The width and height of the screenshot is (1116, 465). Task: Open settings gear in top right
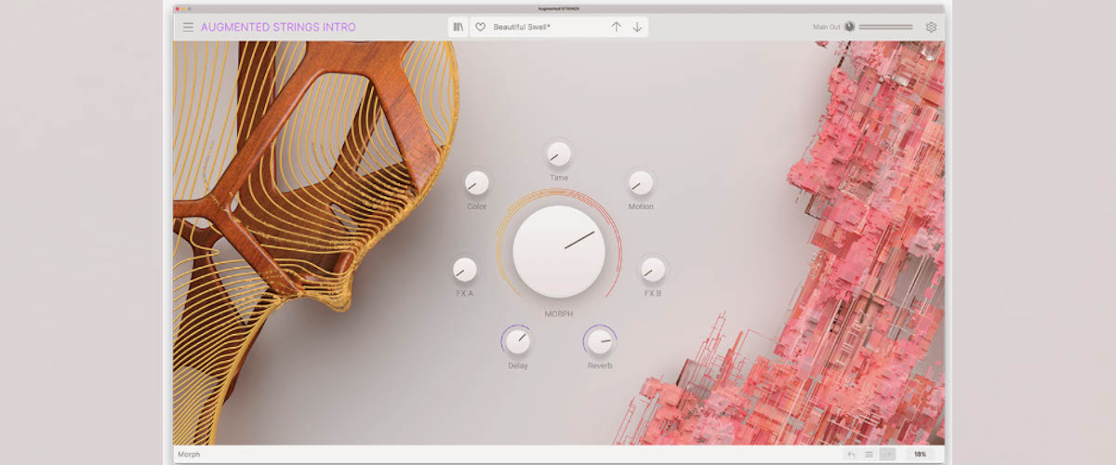coord(931,27)
